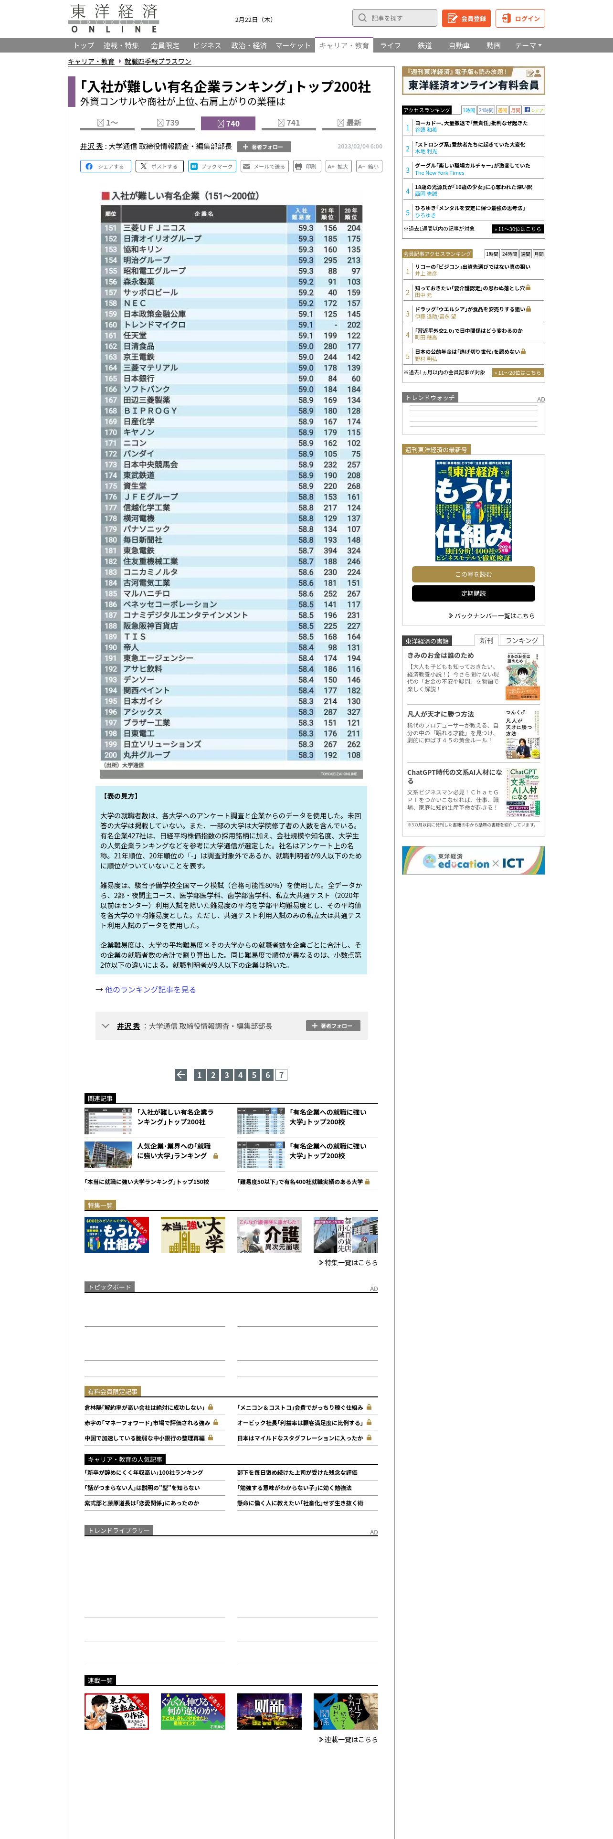Click access ranking 11〜30位はこちら button
The height and width of the screenshot is (1839, 613).
coord(518,229)
